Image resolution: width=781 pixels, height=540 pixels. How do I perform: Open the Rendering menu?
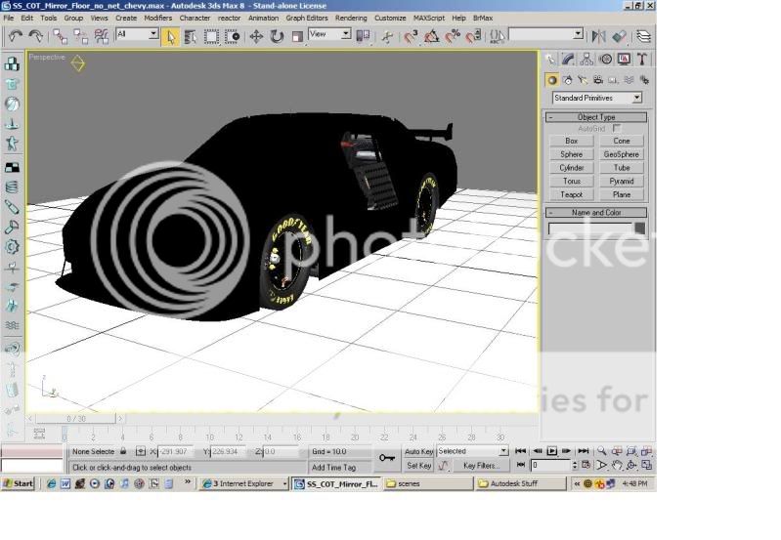click(351, 18)
